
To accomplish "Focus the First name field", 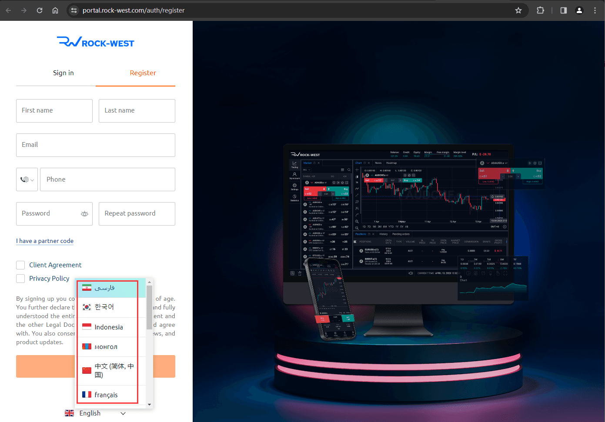I will coord(54,111).
